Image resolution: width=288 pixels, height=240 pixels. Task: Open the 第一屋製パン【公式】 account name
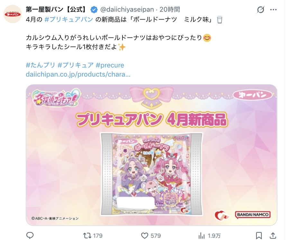point(56,10)
